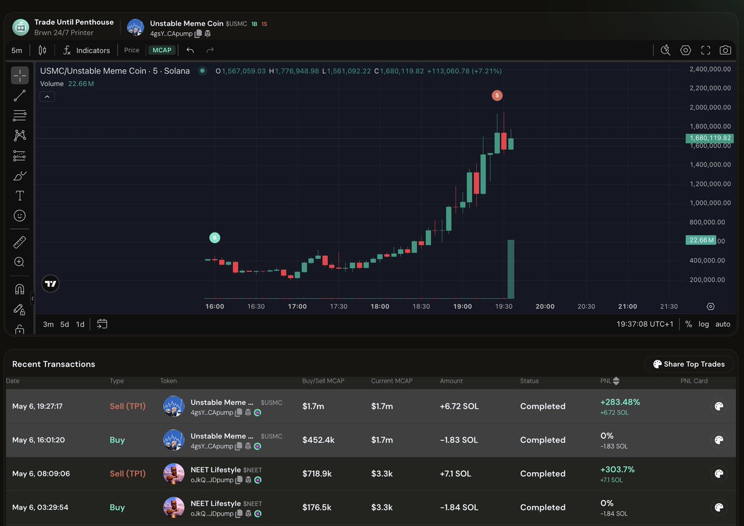The image size is (744, 526).
Task: Toggle magnet mode for drawings
Action: (x=20, y=289)
